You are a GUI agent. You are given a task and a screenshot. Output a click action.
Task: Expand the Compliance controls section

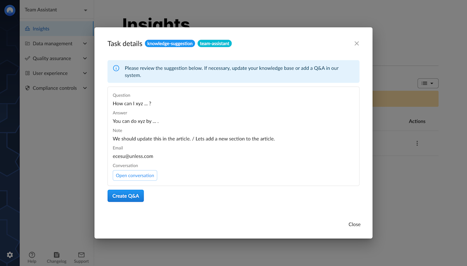point(85,88)
